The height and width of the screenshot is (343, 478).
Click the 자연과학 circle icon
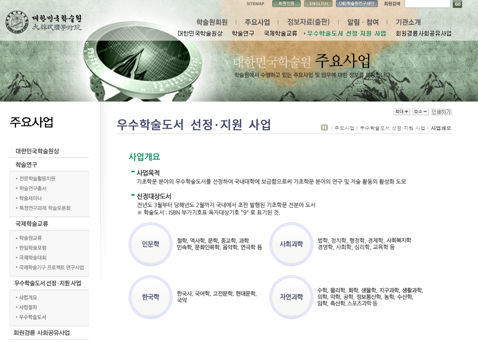pos(291,297)
